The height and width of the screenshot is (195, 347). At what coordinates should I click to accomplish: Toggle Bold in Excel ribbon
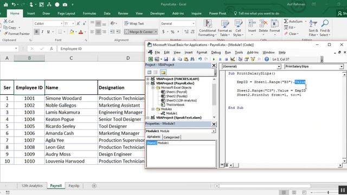click(x=36, y=32)
